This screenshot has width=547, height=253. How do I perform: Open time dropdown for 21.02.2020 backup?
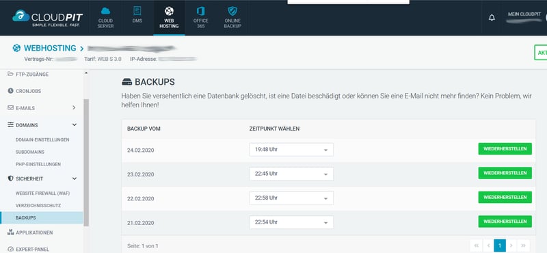point(291,222)
